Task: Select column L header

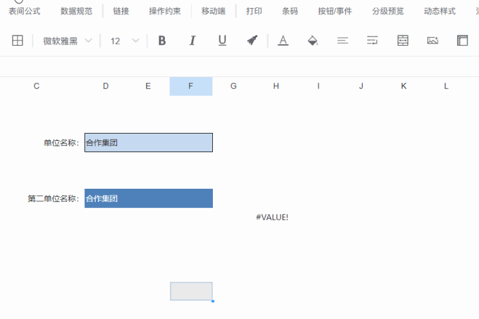Action: pyautogui.click(x=446, y=86)
